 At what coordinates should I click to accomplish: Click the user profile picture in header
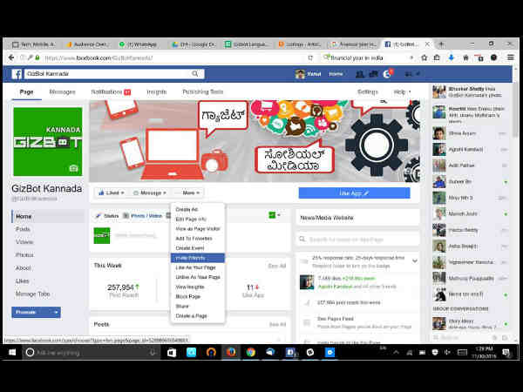[300, 74]
